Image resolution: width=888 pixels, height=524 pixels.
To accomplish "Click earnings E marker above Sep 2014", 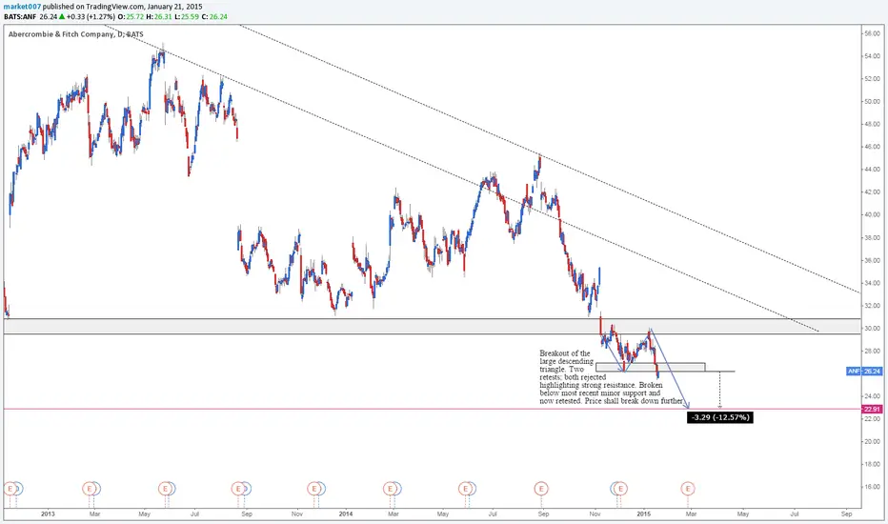I will 541,489.
